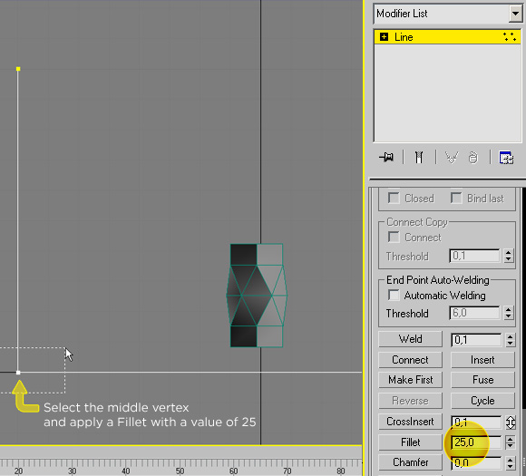Click the Cycle button

(x=482, y=401)
